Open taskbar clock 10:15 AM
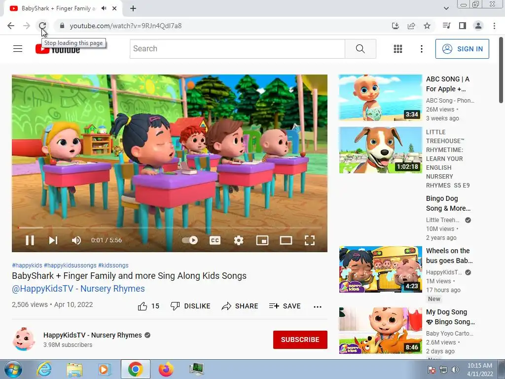505x379 pixels. (x=480, y=370)
